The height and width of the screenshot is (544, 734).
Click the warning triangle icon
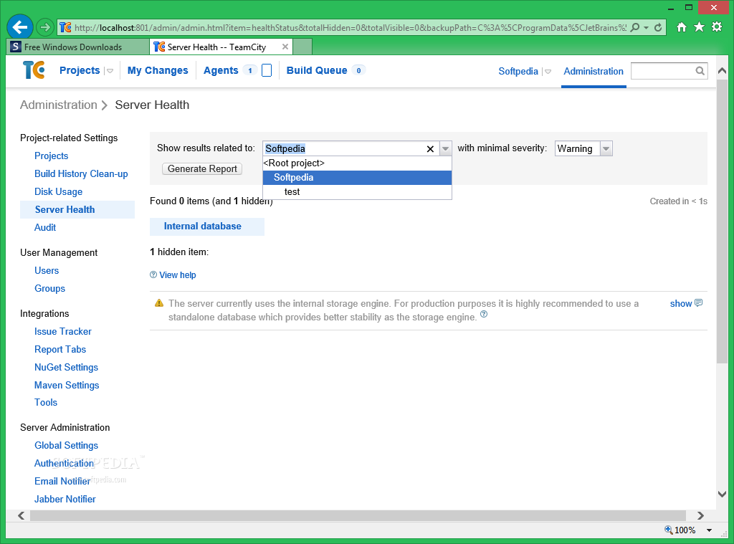coord(159,303)
